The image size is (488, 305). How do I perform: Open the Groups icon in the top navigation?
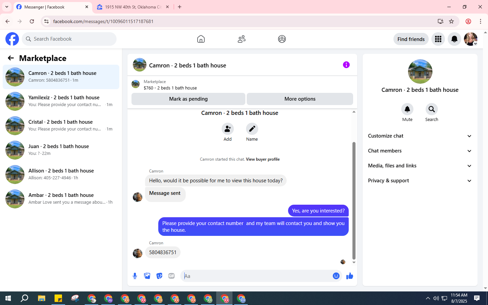pos(282,39)
